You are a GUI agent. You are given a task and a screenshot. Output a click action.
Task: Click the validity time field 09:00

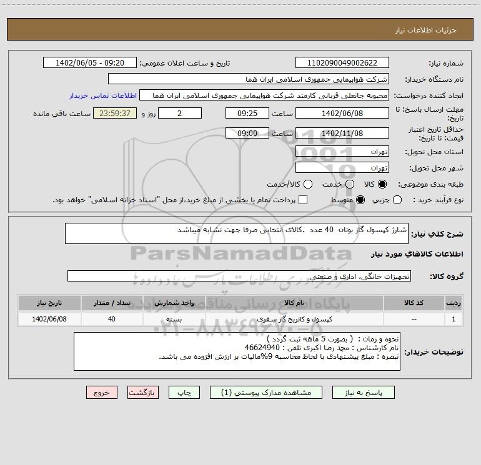click(247, 133)
